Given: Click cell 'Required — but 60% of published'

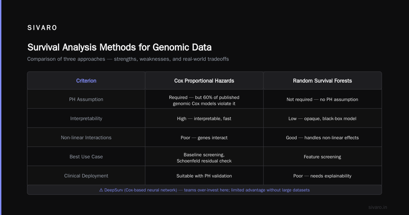Looking at the screenshot, I should (204, 99).
